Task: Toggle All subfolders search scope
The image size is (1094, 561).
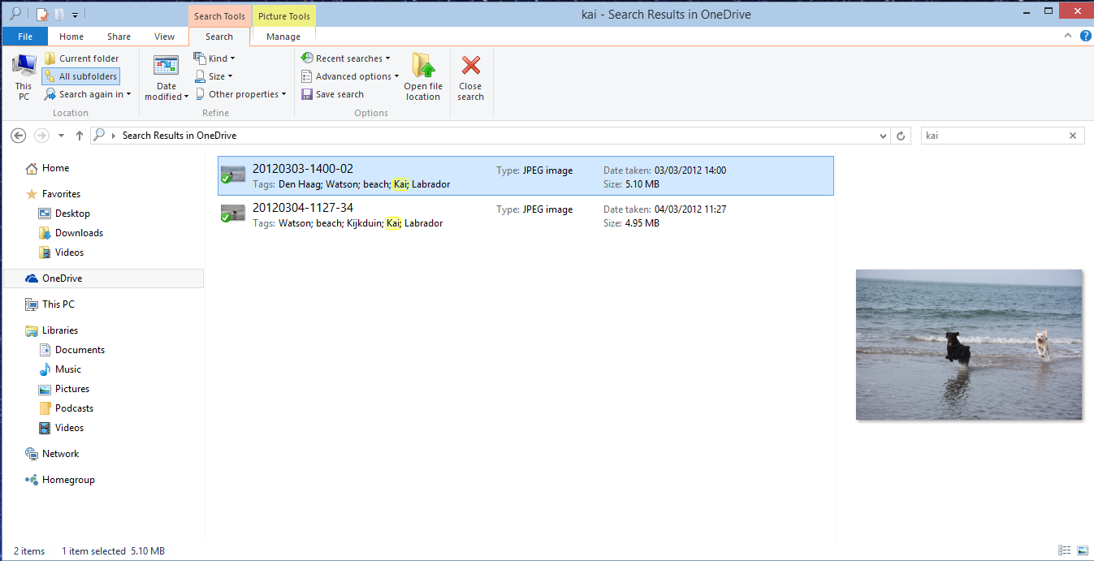Action: pos(80,76)
